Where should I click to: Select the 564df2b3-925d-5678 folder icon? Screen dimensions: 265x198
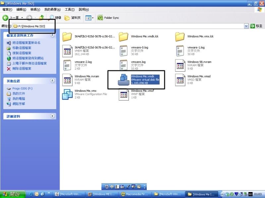[67, 37]
